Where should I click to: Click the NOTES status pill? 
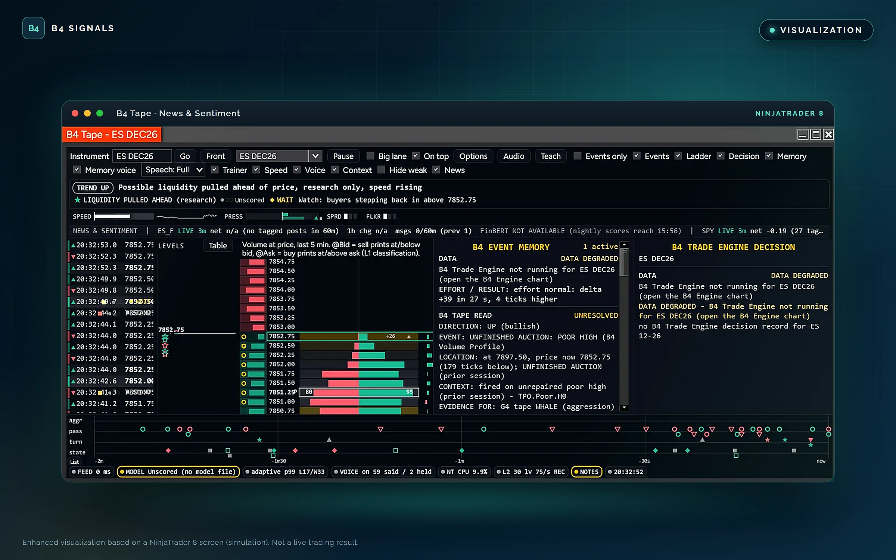click(x=587, y=472)
